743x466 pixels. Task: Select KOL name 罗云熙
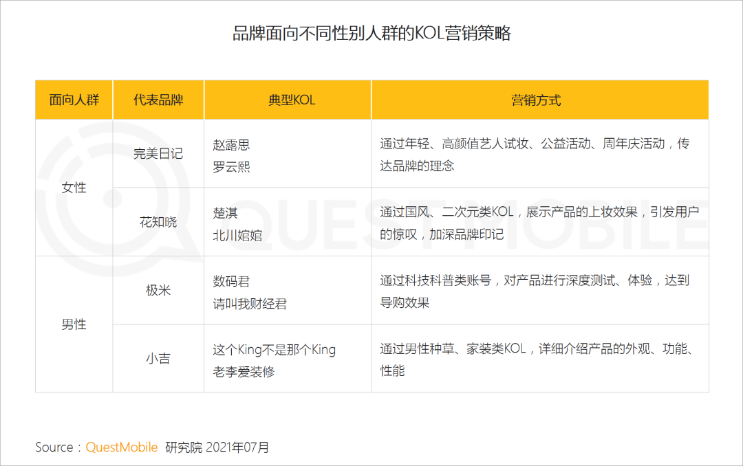coord(231,167)
